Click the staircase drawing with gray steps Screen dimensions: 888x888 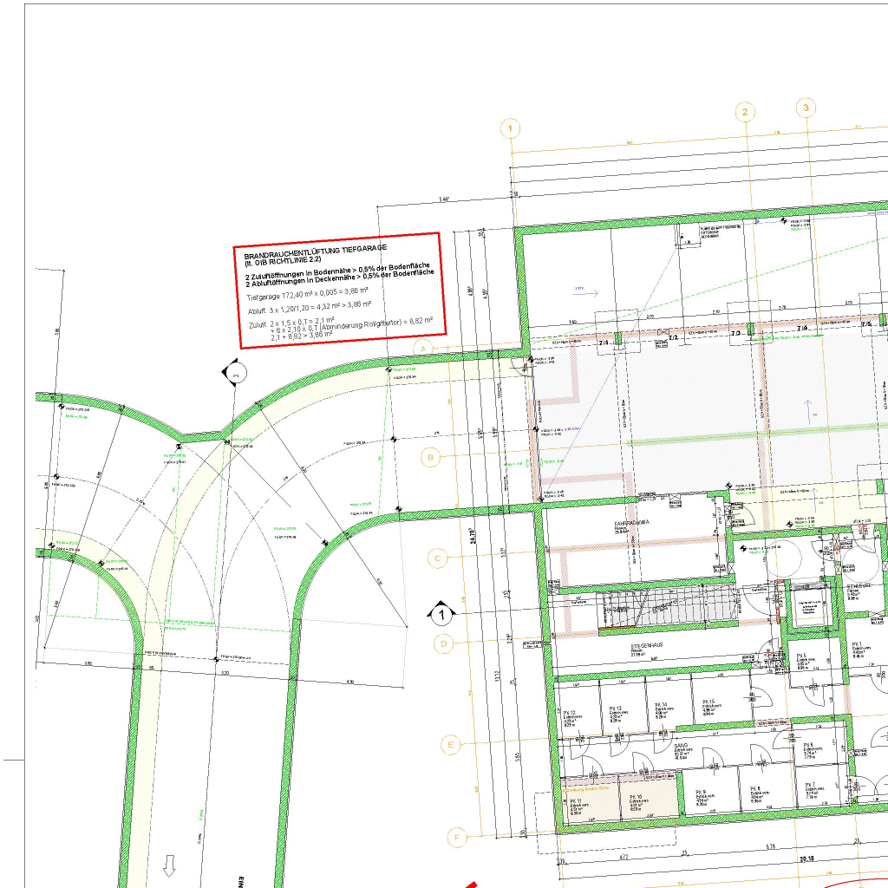[669, 607]
